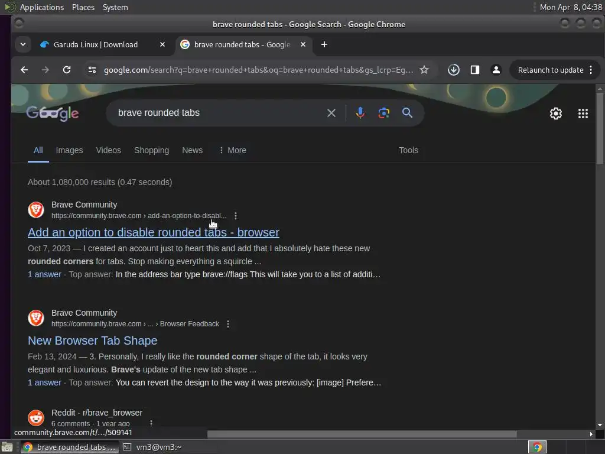The height and width of the screenshot is (454, 605).
Task: Click Relaunch to update
Action: tap(550, 70)
